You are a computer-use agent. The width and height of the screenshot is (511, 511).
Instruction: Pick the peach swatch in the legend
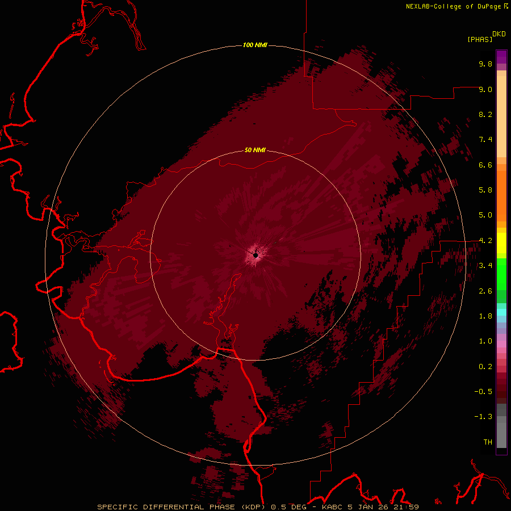coord(501,118)
